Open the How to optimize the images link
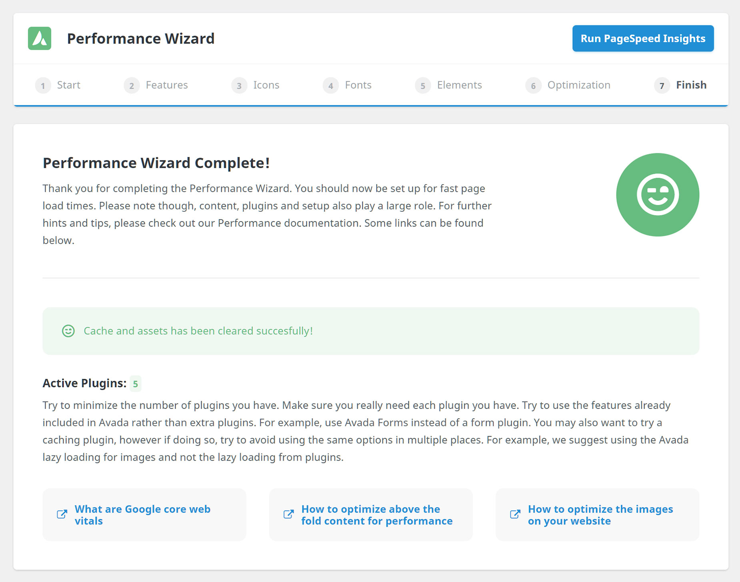This screenshot has height=582, width=740. pyautogui.click(x=598, y=515)
